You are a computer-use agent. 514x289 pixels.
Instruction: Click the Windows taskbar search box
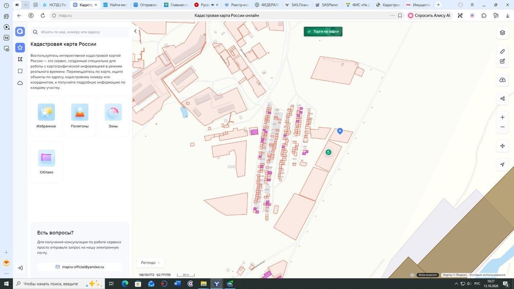[59, 284]
